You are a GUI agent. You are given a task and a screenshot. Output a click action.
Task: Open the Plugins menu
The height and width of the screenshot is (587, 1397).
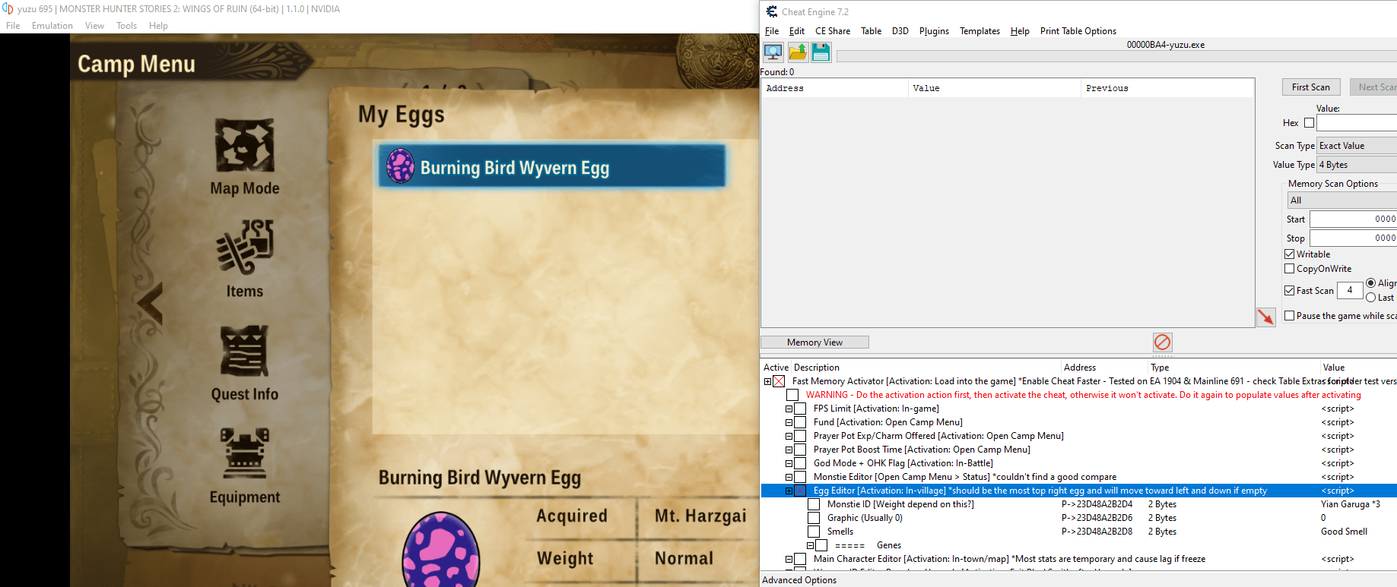[934, 31]
